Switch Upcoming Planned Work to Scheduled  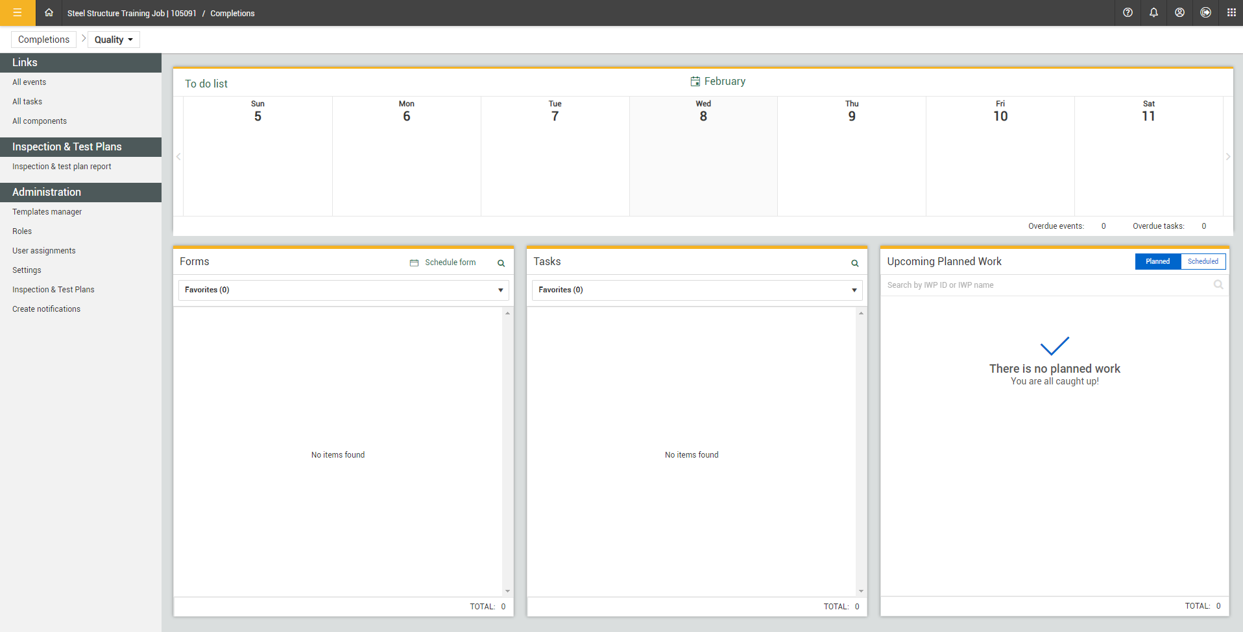coord(1203,261)
